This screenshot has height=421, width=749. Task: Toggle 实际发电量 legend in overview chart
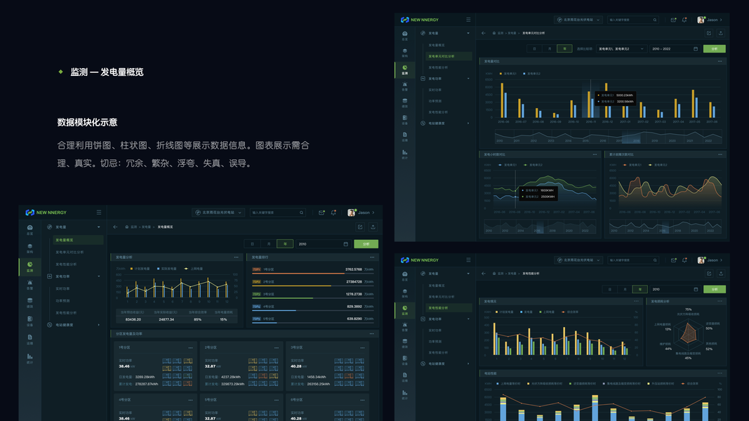point(166,269)
